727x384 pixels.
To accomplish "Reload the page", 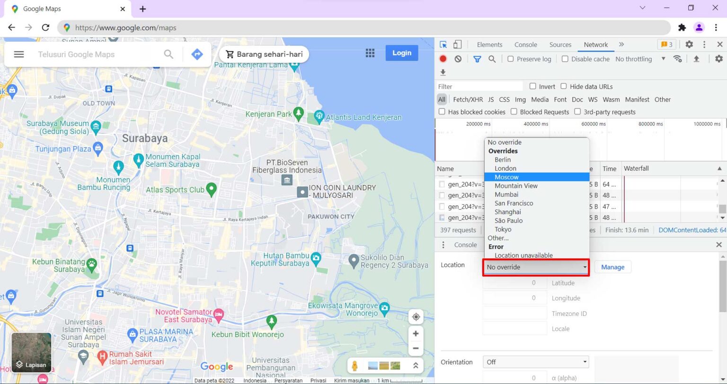I will point(45,27).
